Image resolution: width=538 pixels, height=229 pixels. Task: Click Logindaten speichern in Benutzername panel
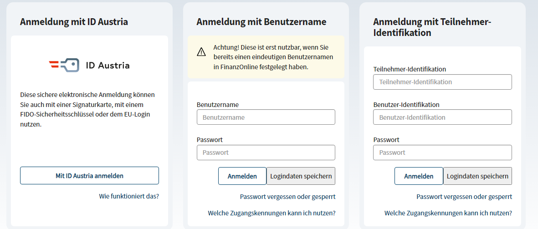point(301,176)
